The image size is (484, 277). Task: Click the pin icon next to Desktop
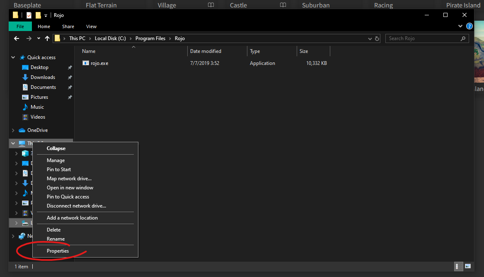(x=70, y=67)
